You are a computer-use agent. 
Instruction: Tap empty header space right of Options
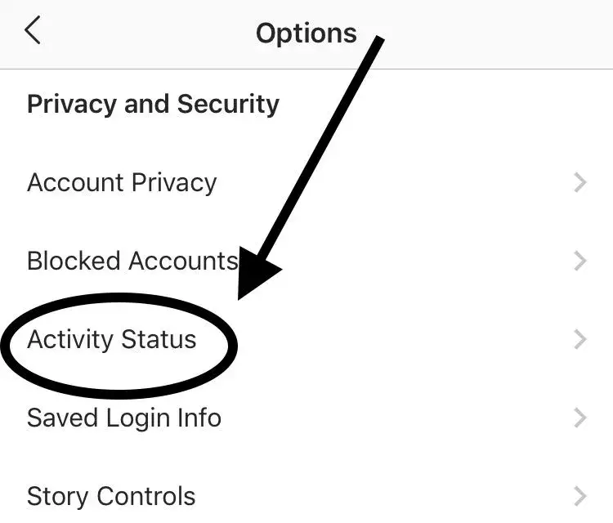(x=490, y=33)
